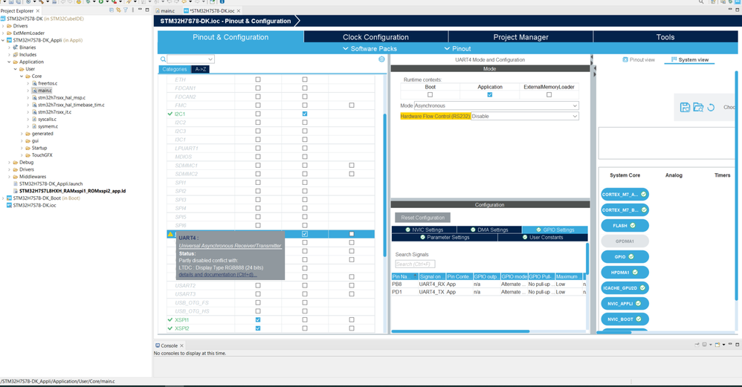The image size is (742, 387).
Task: Click the greyed GPDMA1 pill
Action: coord(625,241)
